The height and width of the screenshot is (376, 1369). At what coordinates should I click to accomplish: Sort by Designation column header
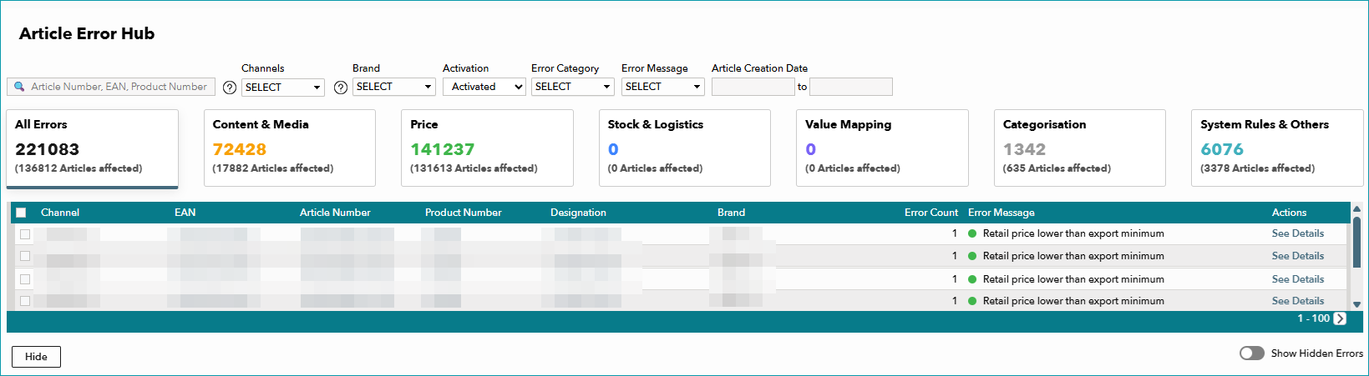pos(578,213)
